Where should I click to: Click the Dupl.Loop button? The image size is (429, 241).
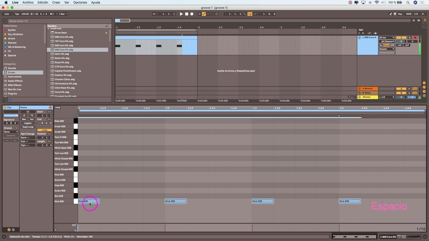pyautogui.click(x=28, y=127)
